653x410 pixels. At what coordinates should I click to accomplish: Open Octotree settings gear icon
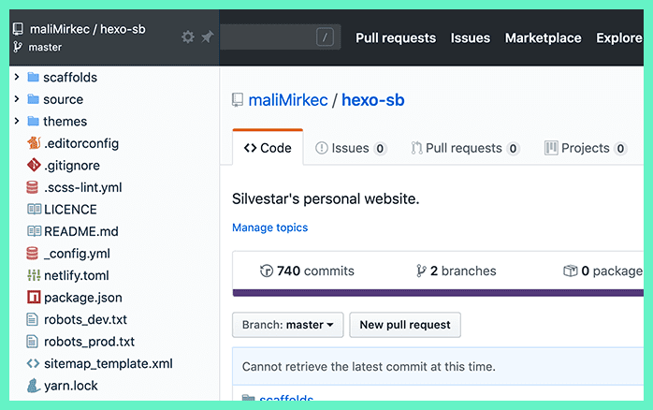tap(188, 37)
